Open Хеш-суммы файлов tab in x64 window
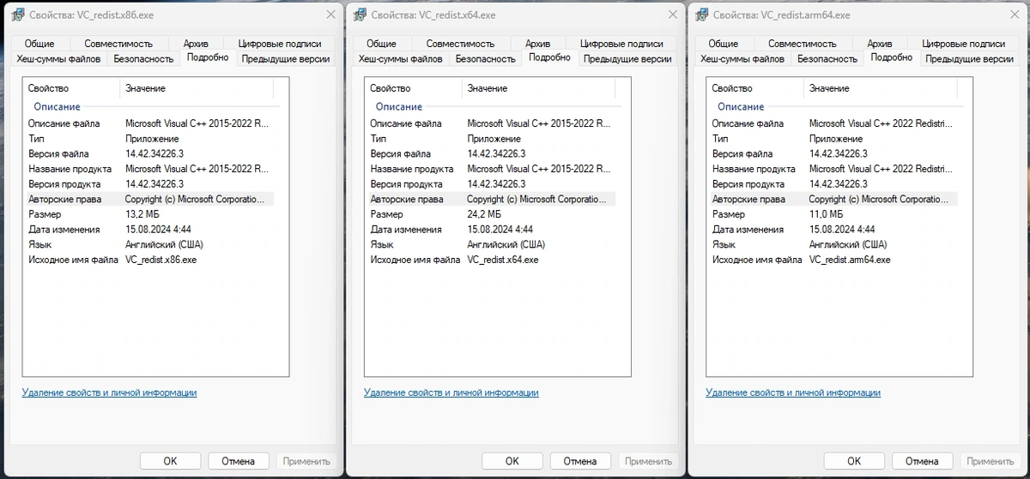The image size is (1030, 479). pos(400,58)
